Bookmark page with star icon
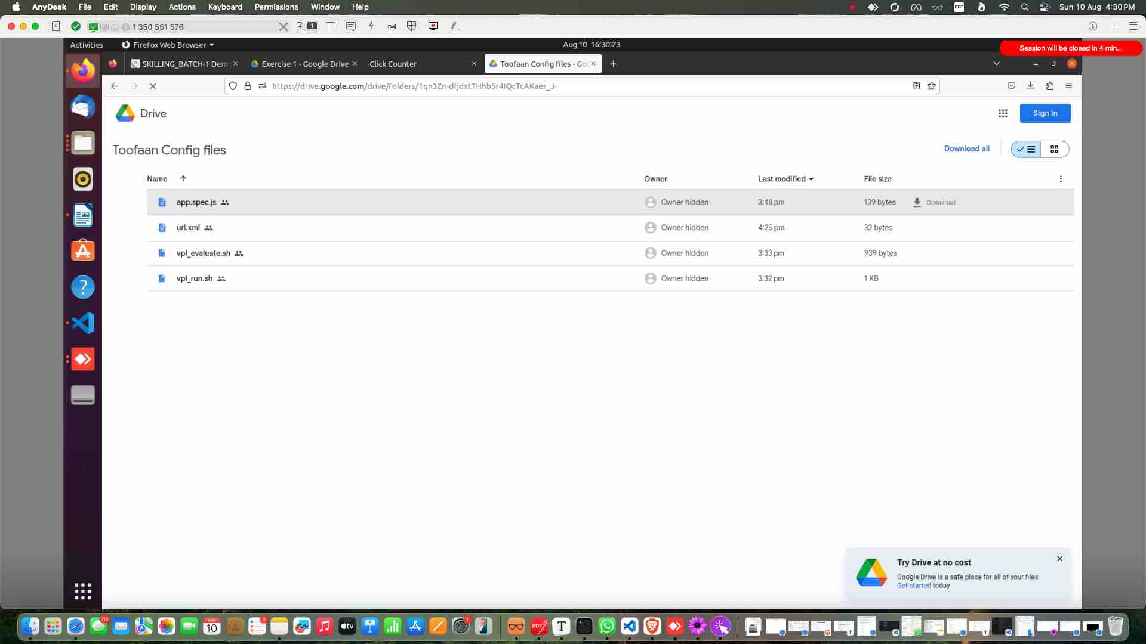Screen dimensions: 1146x644 pos(931,86)
